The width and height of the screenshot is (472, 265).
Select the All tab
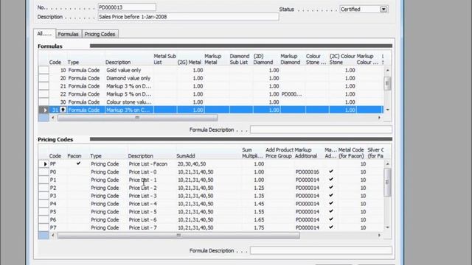44,34
